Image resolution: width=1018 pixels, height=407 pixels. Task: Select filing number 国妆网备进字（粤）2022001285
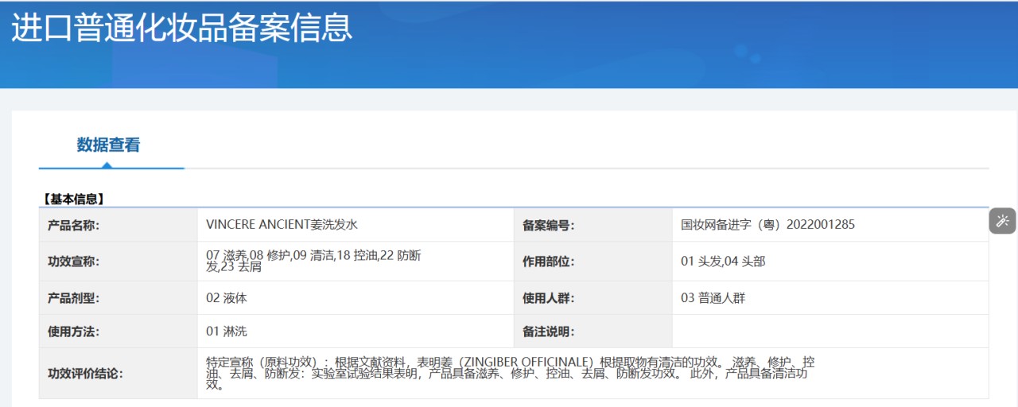[767, 224]
